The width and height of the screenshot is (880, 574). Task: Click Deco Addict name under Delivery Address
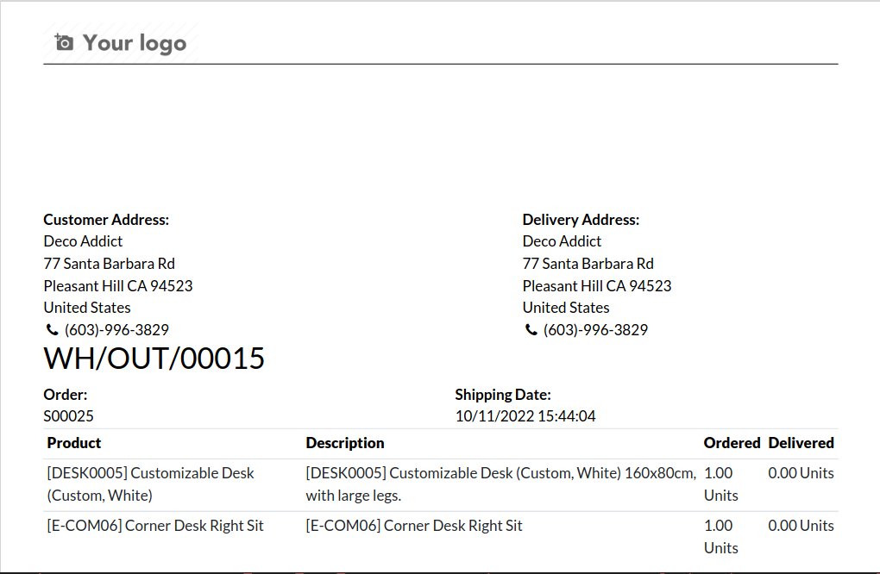click(562, 241)
